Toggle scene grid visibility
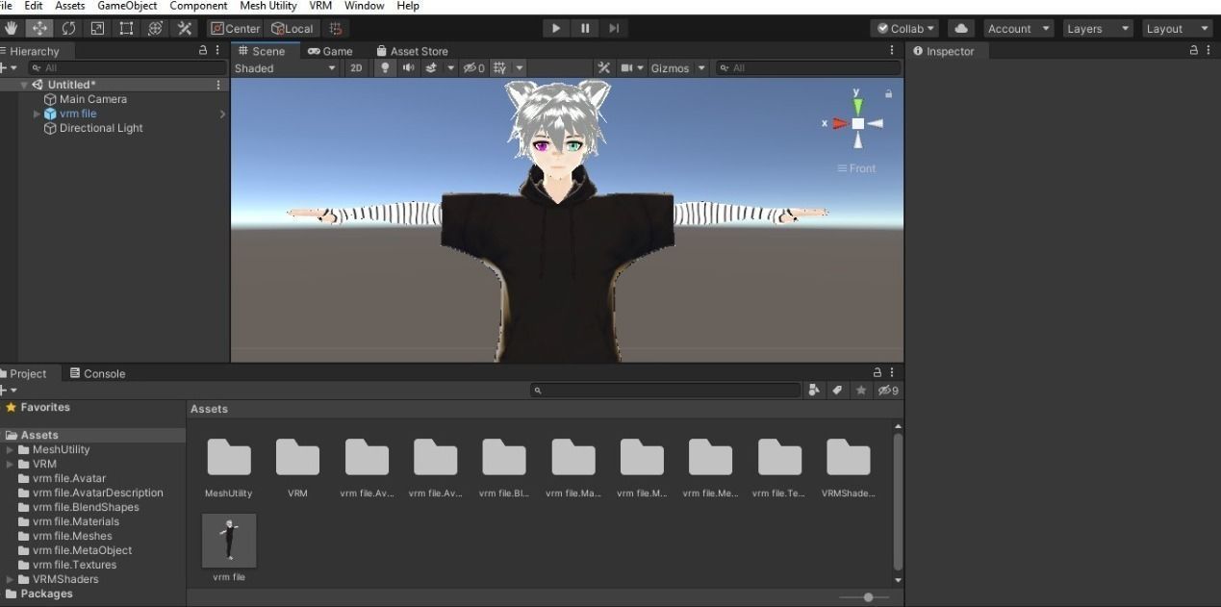 (x=499, y=68)
